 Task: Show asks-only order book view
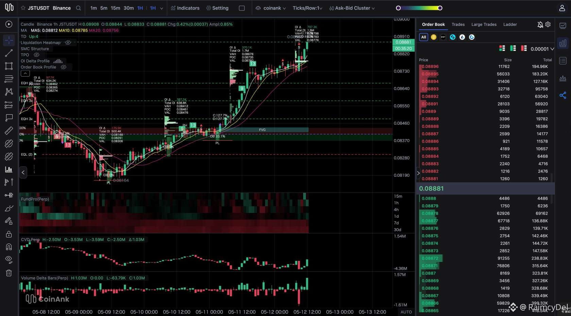(x=524, y=49)
